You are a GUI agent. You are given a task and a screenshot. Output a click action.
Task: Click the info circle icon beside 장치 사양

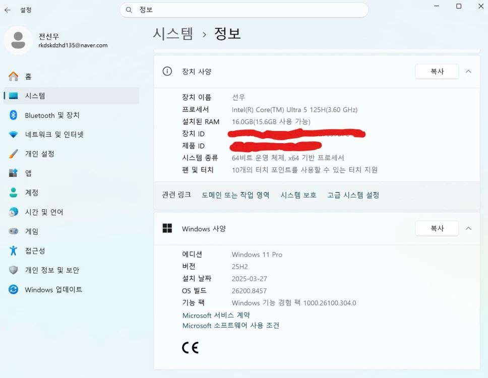coord(167,71)
